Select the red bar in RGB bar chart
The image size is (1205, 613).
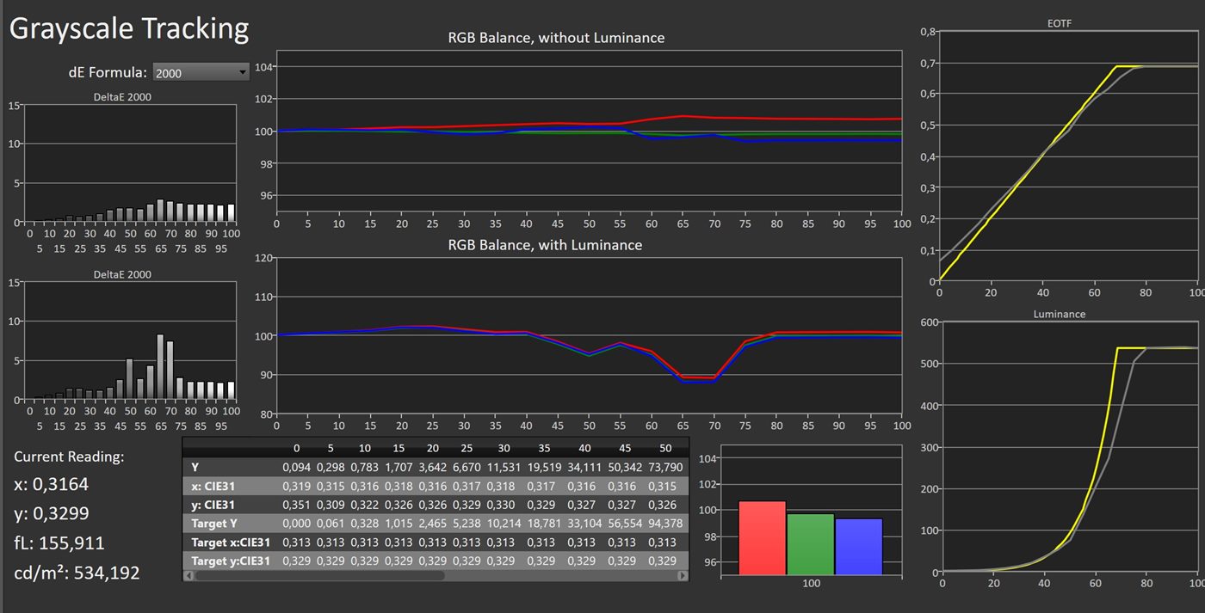[x=762, y=537]
